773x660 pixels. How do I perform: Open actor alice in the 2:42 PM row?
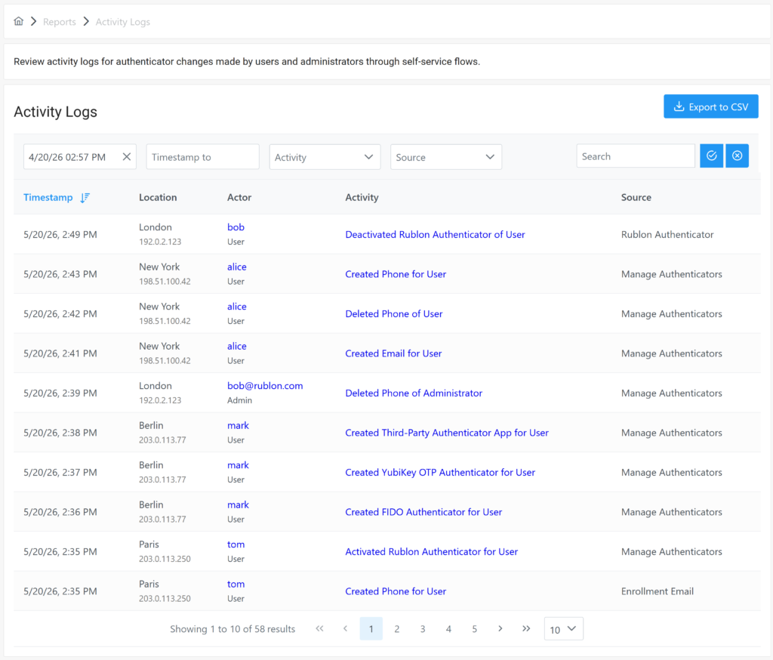coord(236,307)
